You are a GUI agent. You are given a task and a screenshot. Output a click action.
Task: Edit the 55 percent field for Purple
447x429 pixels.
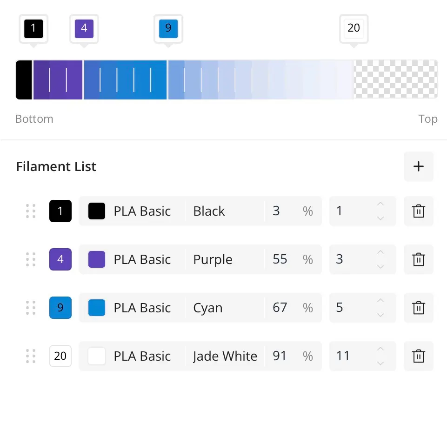click(x=293, y=259)
